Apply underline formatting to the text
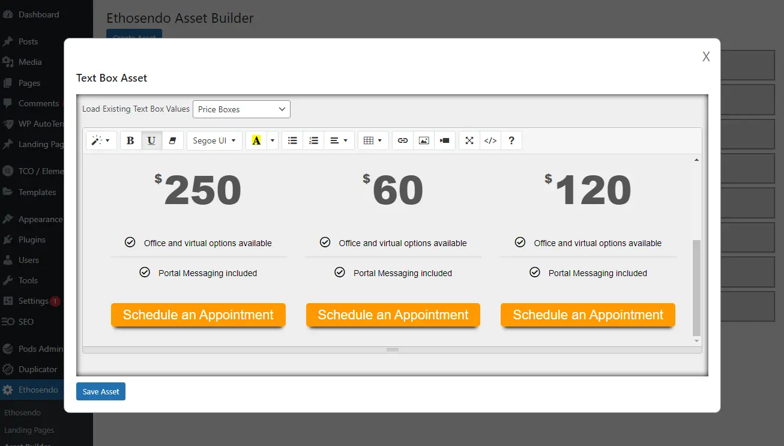The height and width of the screenshot is (446, 784). [x=151, y=140]
